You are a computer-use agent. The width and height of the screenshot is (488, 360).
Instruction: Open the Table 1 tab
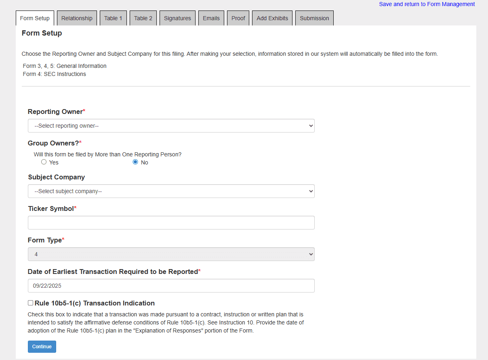coord(113,18)
